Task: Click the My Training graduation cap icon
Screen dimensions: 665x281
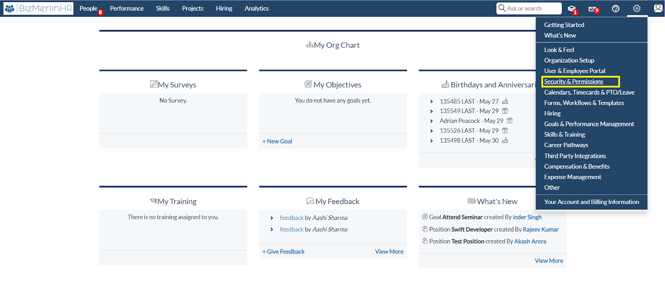Action: [153, 201]
